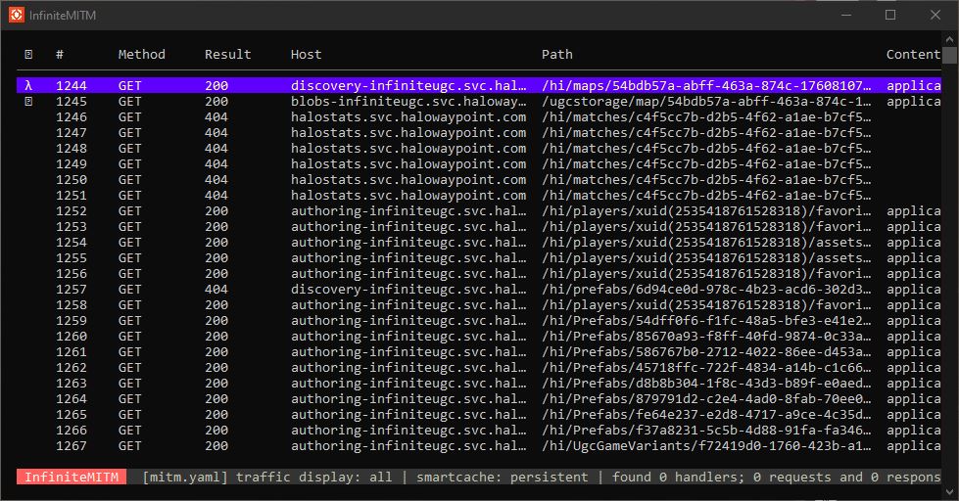
Task: Select request row 1247
Action: (x=479, y=132)
